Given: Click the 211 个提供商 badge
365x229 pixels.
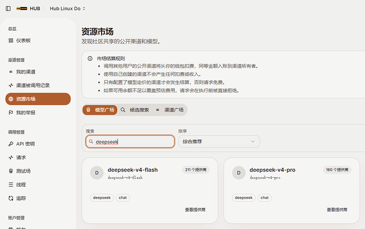Looking at the screenshot, I should tap(196, 170).
